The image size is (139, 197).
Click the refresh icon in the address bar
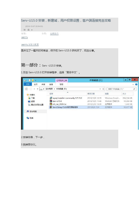[103, 89]
